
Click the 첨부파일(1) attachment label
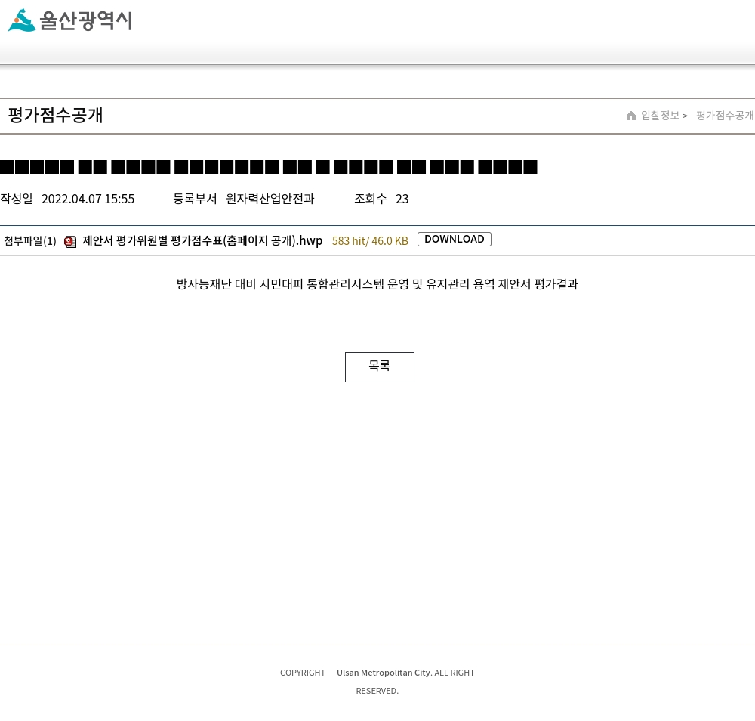point(30,241)
